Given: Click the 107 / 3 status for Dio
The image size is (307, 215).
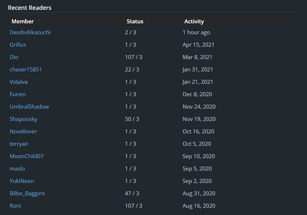Looking at the screenshot, I should tap(133, 57).
